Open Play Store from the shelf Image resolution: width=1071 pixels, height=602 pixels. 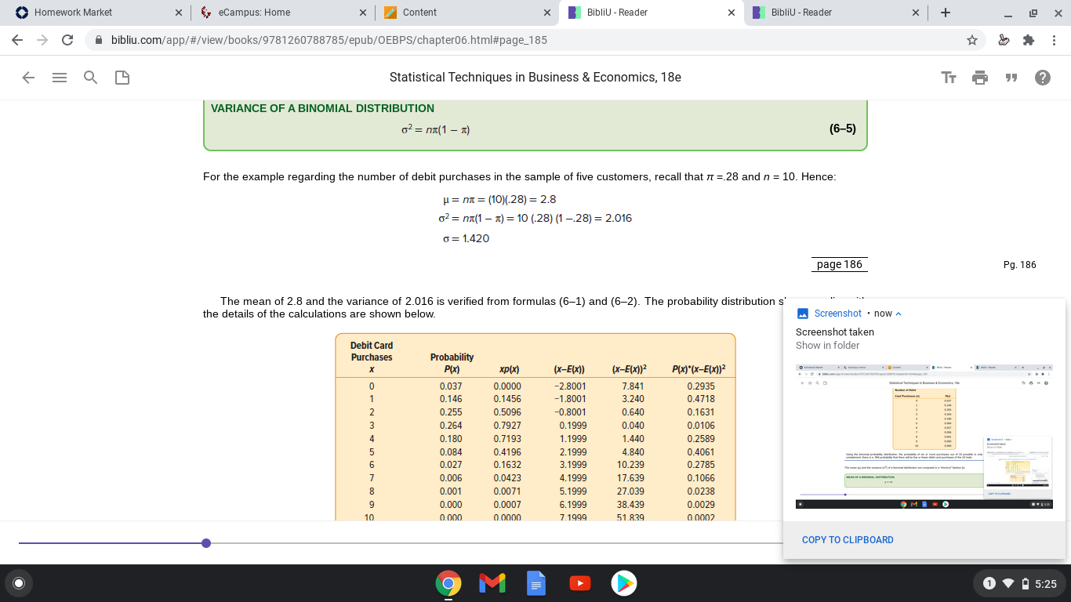(623, 583)
